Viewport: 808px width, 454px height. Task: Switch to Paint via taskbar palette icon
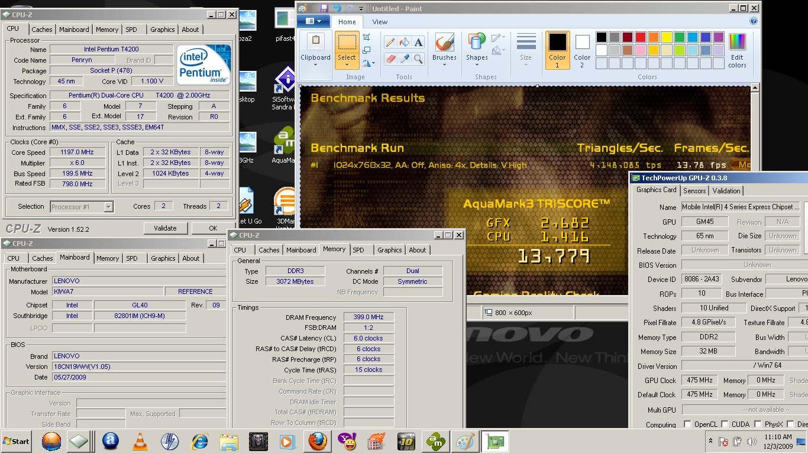click(466, 442)
